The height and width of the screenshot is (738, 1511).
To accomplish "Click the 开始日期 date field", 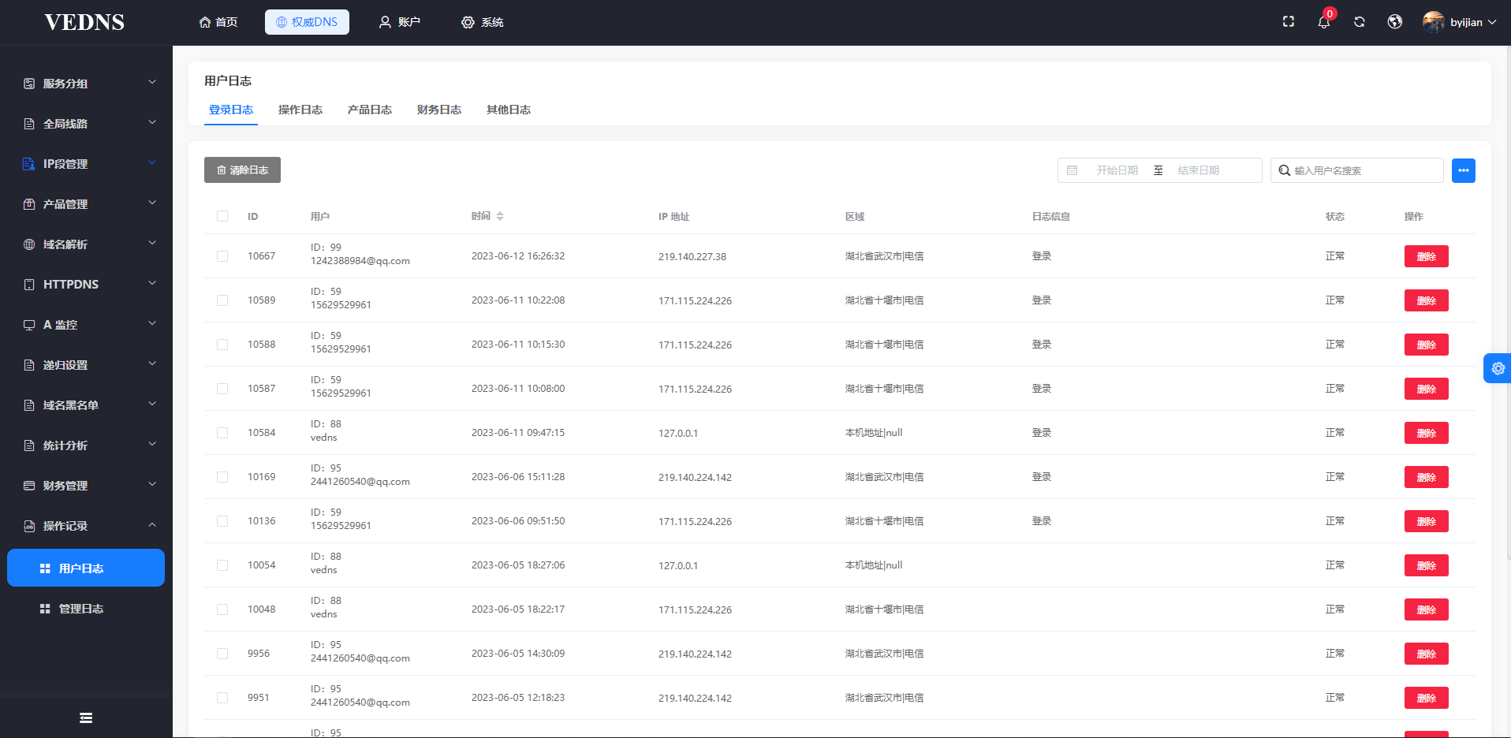I will (x=1117, y=170).
